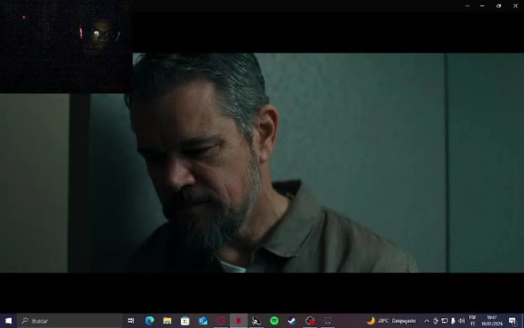Viewport: 524px width, 328px height.
Task: Click the Buscar search box in the taskbar
Action: pos(70,321)
